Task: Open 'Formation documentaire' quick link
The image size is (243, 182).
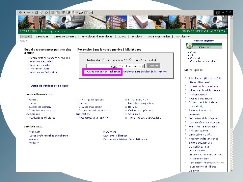Action: [203, 86]
